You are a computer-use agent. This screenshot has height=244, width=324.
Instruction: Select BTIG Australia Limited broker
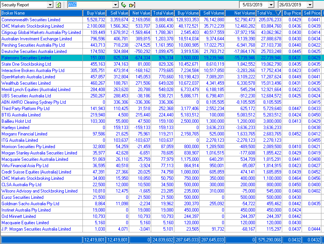click(21, 115)
